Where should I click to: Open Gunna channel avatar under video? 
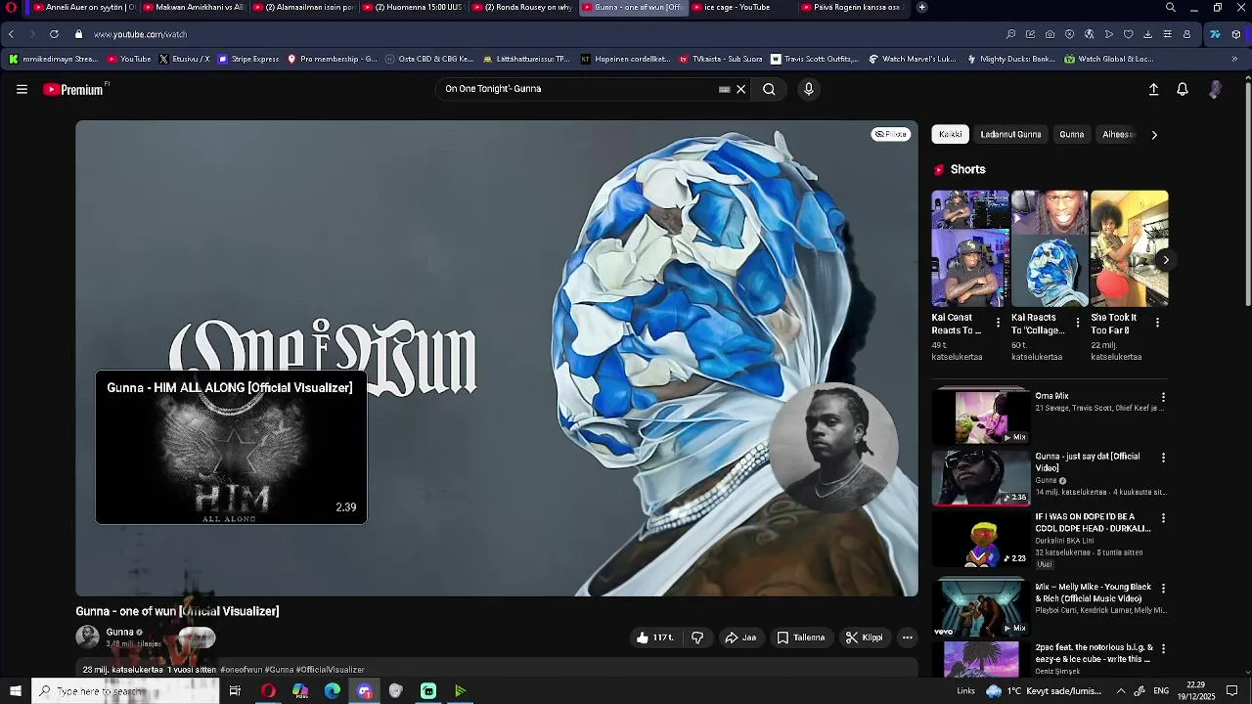point(88,637)
